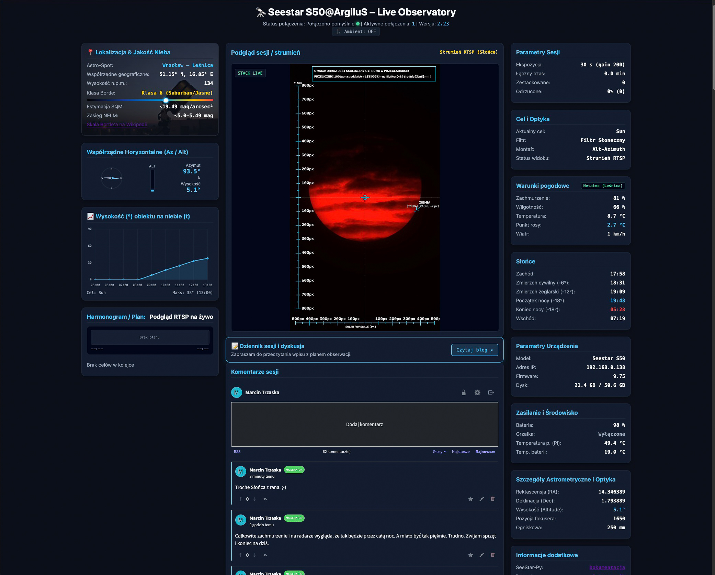
Task: Click the logout icon next to the gear
Action: click(491, 392)
